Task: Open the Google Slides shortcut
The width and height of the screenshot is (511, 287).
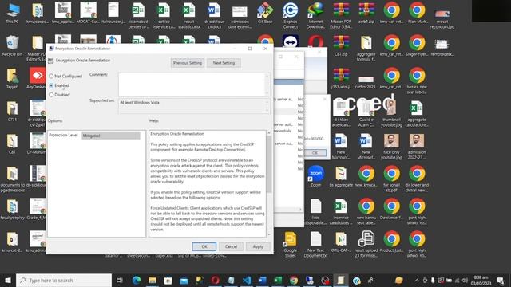Action: (x=291, y=245)
